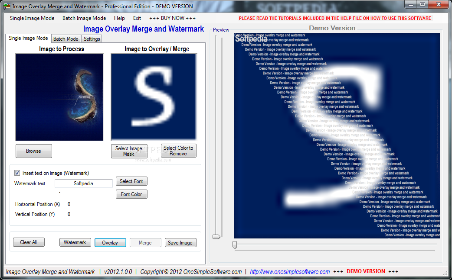Image resolution: width=452 pixels, height=280 pixels.
Task: Click the Image to Process thumbnail
Action: pyautogui.click(x=59, y=97)
